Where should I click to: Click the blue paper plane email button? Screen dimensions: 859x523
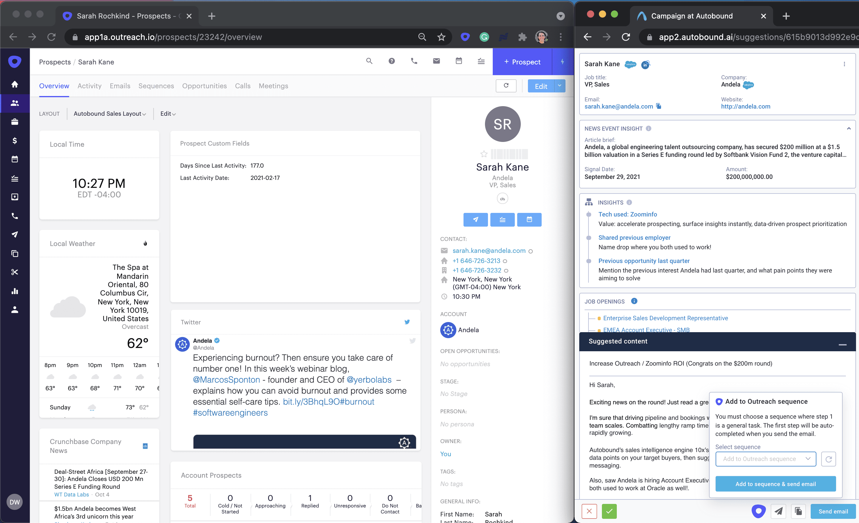point(475,219)
